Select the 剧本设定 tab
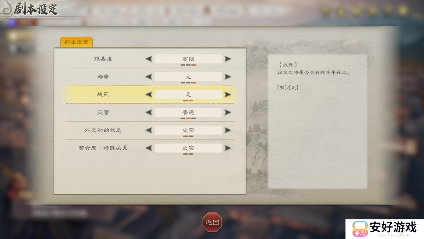Screen dimensions: 424x239 [76, 42]
